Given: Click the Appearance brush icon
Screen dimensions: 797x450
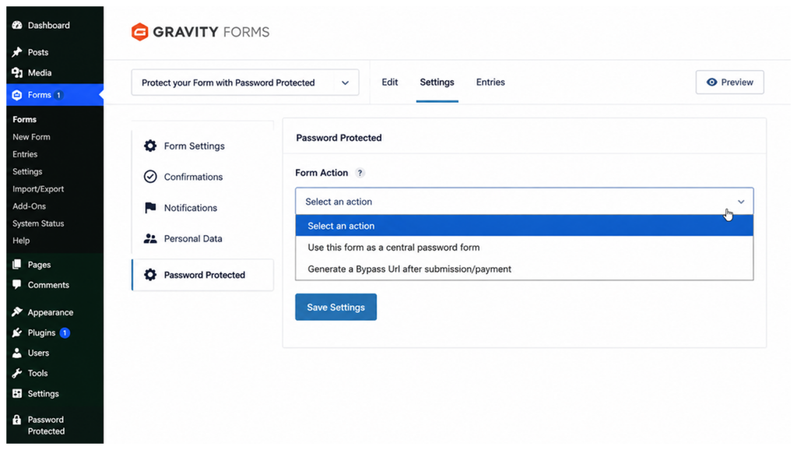Looking at the screenshot, I should [x=17, y=311].
